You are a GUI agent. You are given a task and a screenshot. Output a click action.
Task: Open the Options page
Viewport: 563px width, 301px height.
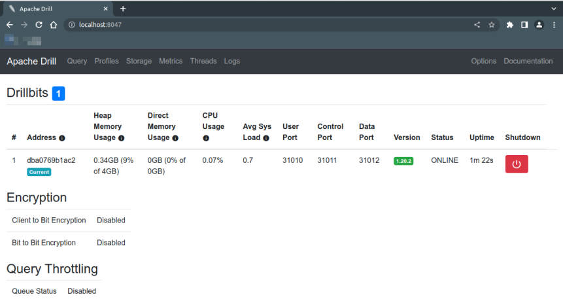coord(484,61)
